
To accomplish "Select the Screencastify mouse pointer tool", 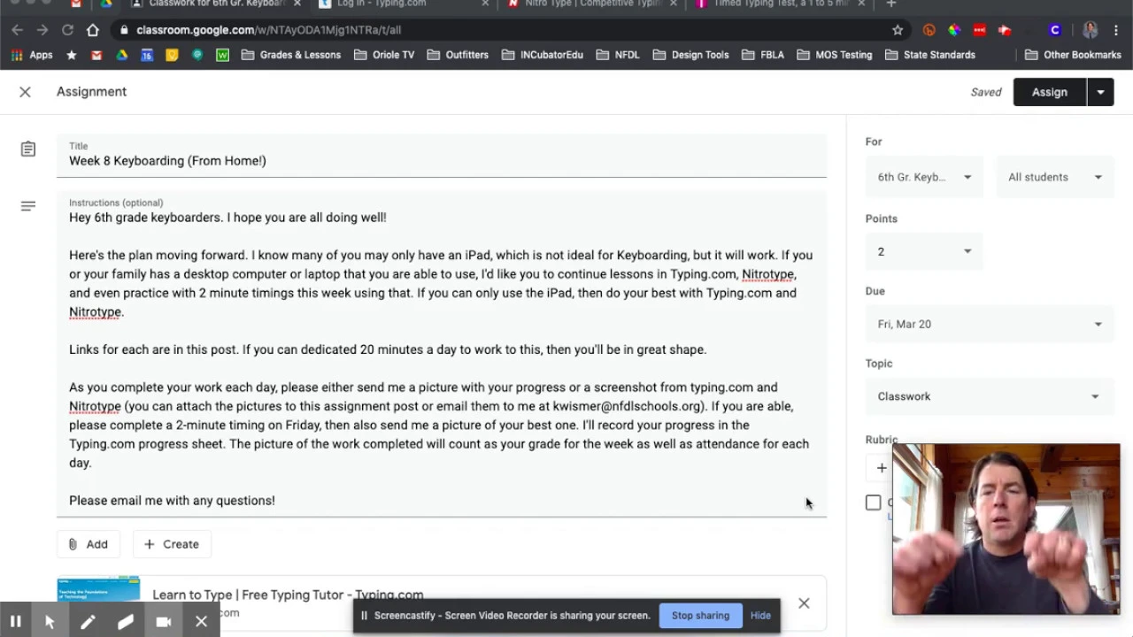I will (50, 621).
